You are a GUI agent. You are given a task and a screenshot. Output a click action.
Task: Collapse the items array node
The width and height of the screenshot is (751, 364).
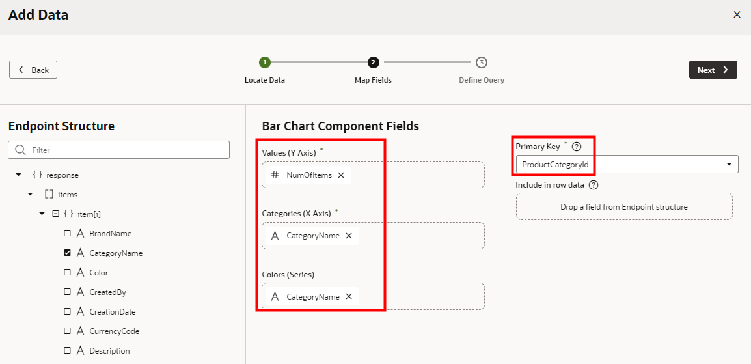coord(31,195)
